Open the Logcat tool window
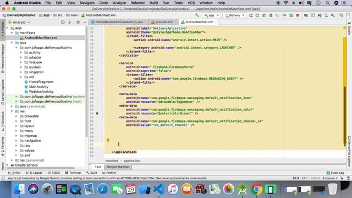Viewport: 352px width, 198px height. (34, 173)
